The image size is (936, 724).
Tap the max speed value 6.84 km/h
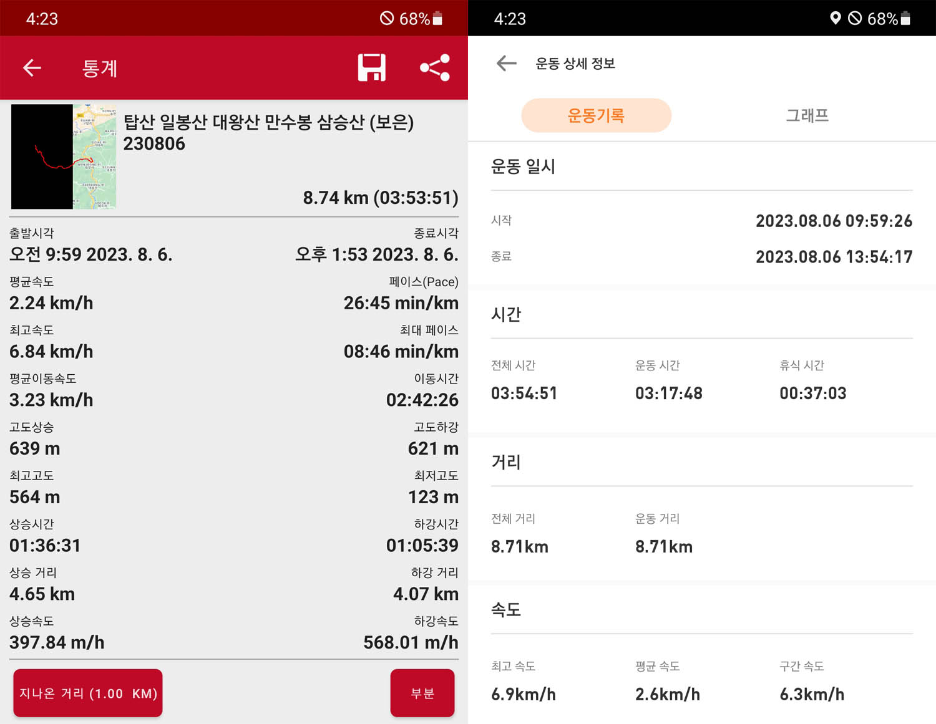click(x=51, y=352)
